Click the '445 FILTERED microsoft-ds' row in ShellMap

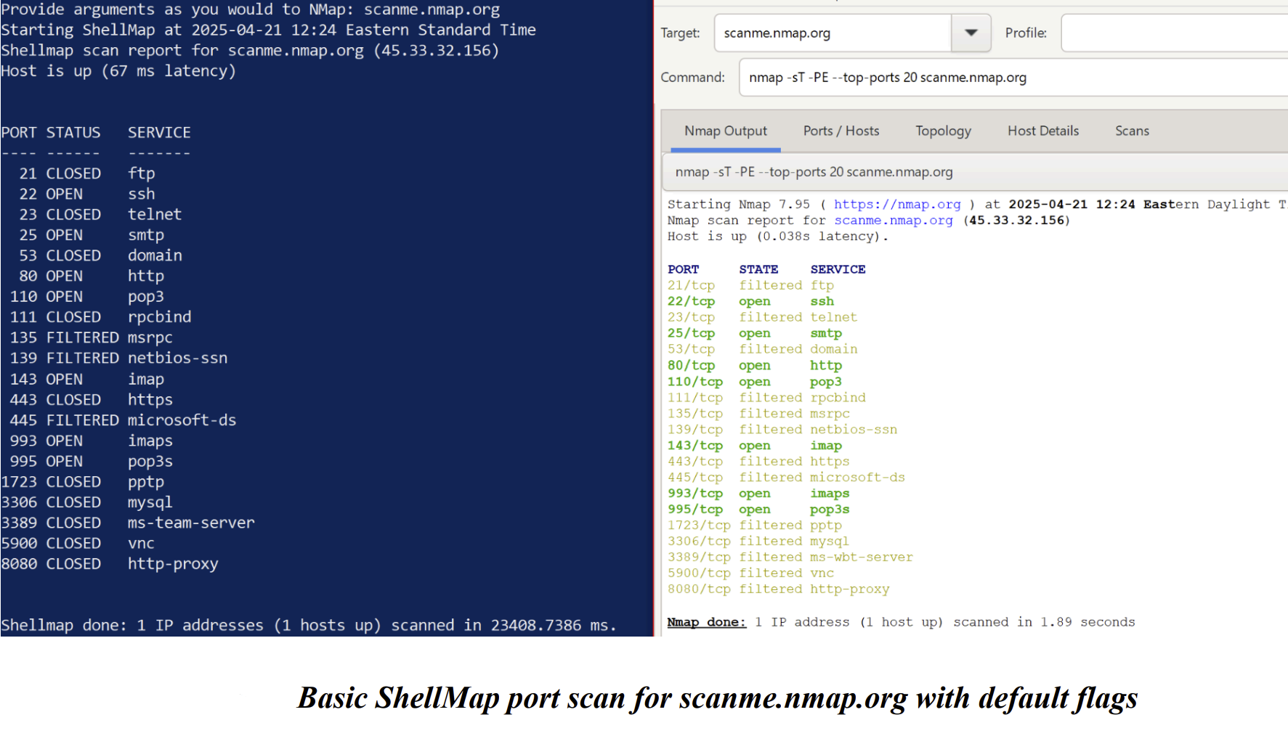click(123, 420)
